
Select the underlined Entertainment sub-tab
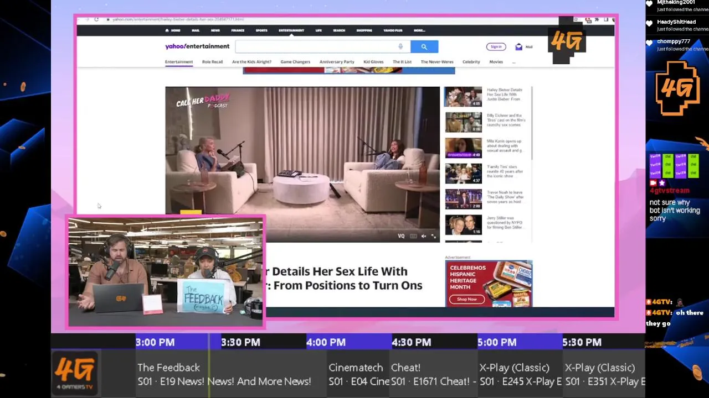[179, 62]
